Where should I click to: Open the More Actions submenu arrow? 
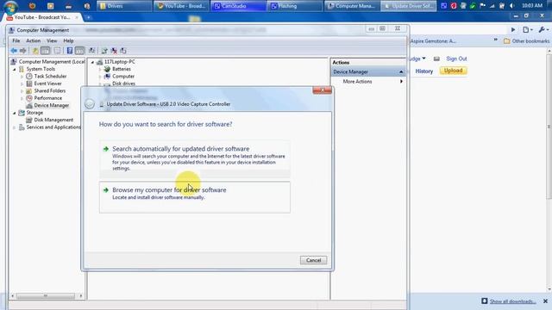(401, 81)
